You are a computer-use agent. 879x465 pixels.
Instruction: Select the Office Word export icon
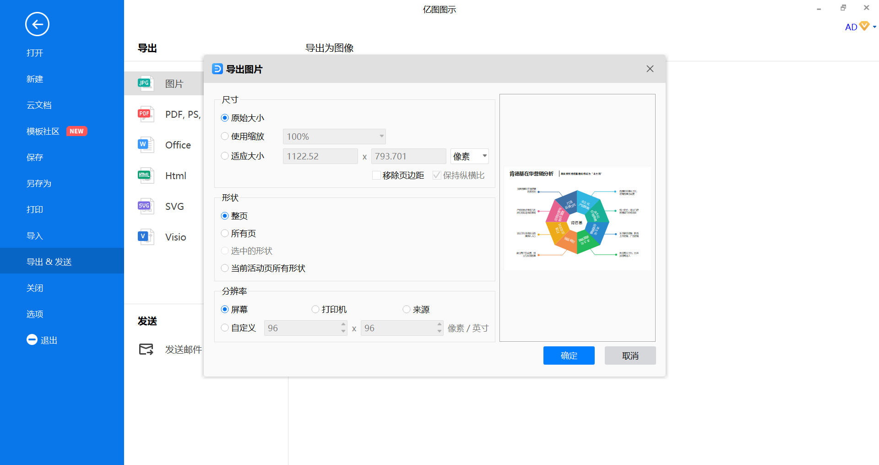tap(146, 145)
